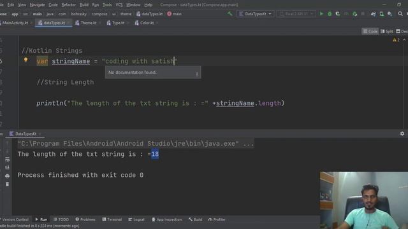Open the Window menu

pos(133,4)
